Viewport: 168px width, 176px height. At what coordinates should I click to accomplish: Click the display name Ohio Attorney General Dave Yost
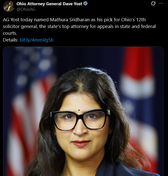tap(49, 4)
